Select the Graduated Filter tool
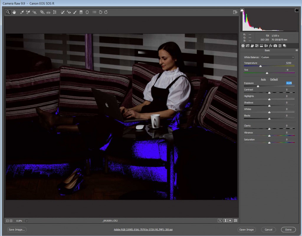 tap(81, 12)
